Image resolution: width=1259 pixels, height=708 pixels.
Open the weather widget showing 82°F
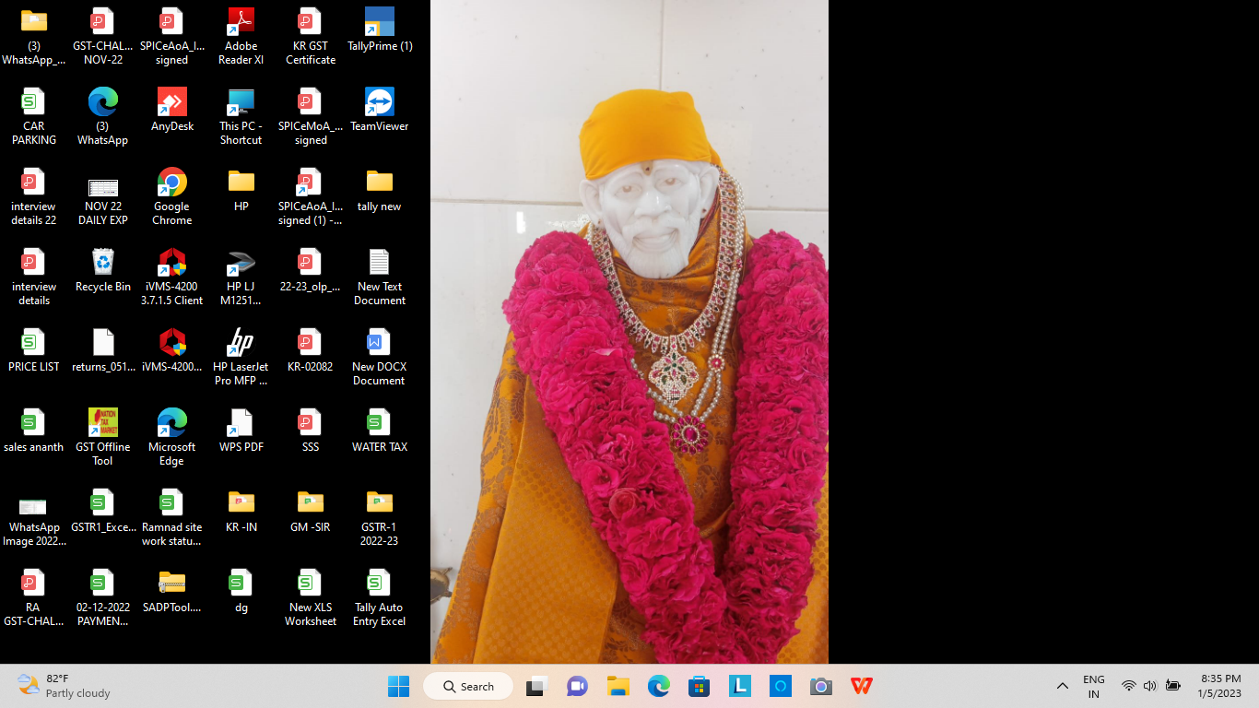(65, 686)
